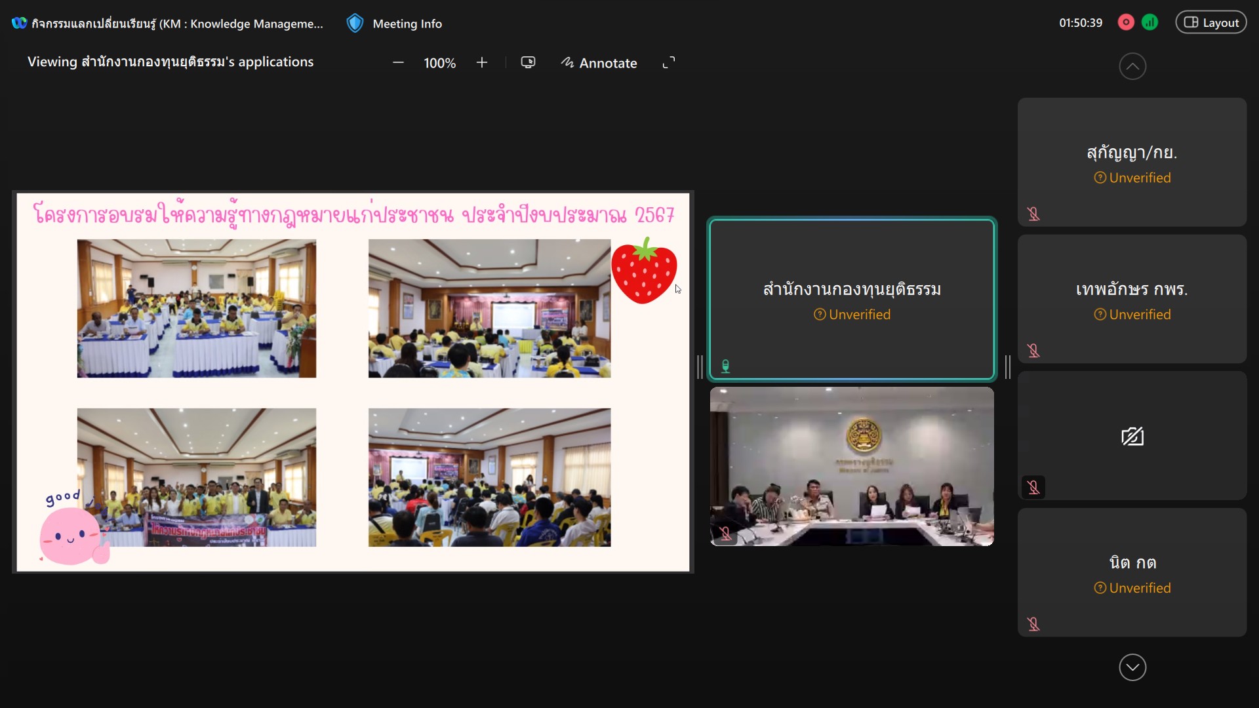
Task: Enter full-screen view of shared content
Action: [668, 63]
